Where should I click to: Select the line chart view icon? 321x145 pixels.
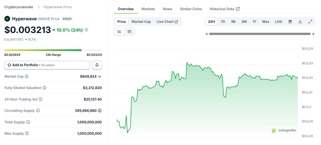click(x=120, y=31)
